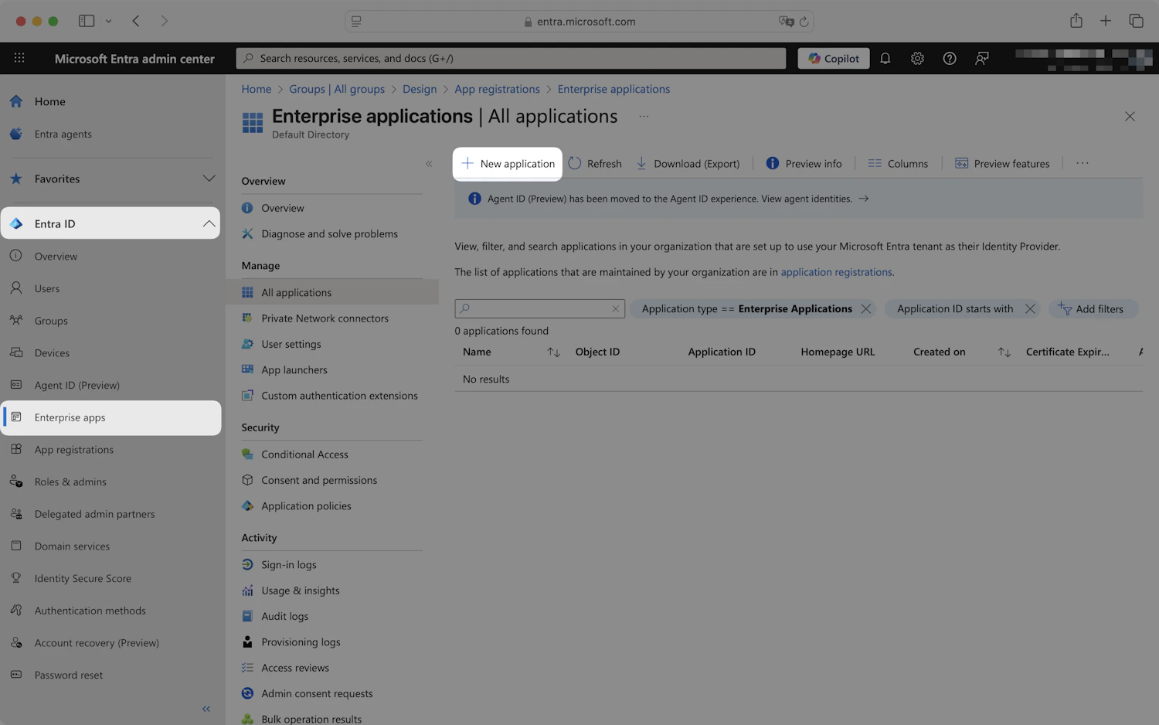Open Delegated admin partners

point(94,514)
